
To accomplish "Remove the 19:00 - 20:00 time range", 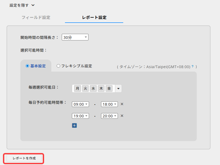I will coord(122,116).
